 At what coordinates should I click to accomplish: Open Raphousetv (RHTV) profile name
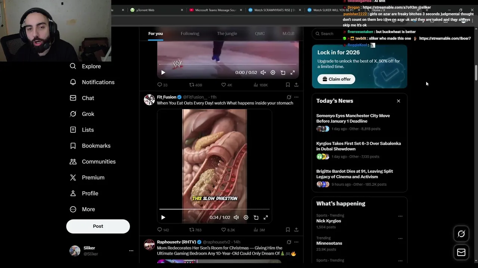(176, 242)
